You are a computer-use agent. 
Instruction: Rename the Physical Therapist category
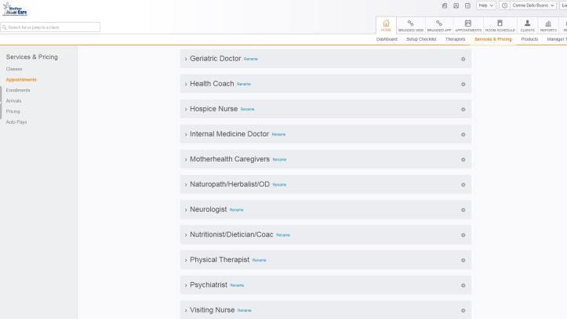(259, 260)
